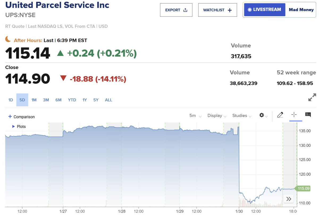Switch to the 1D time range
Viewport: 319px width, 219px height.
point(11,100)
